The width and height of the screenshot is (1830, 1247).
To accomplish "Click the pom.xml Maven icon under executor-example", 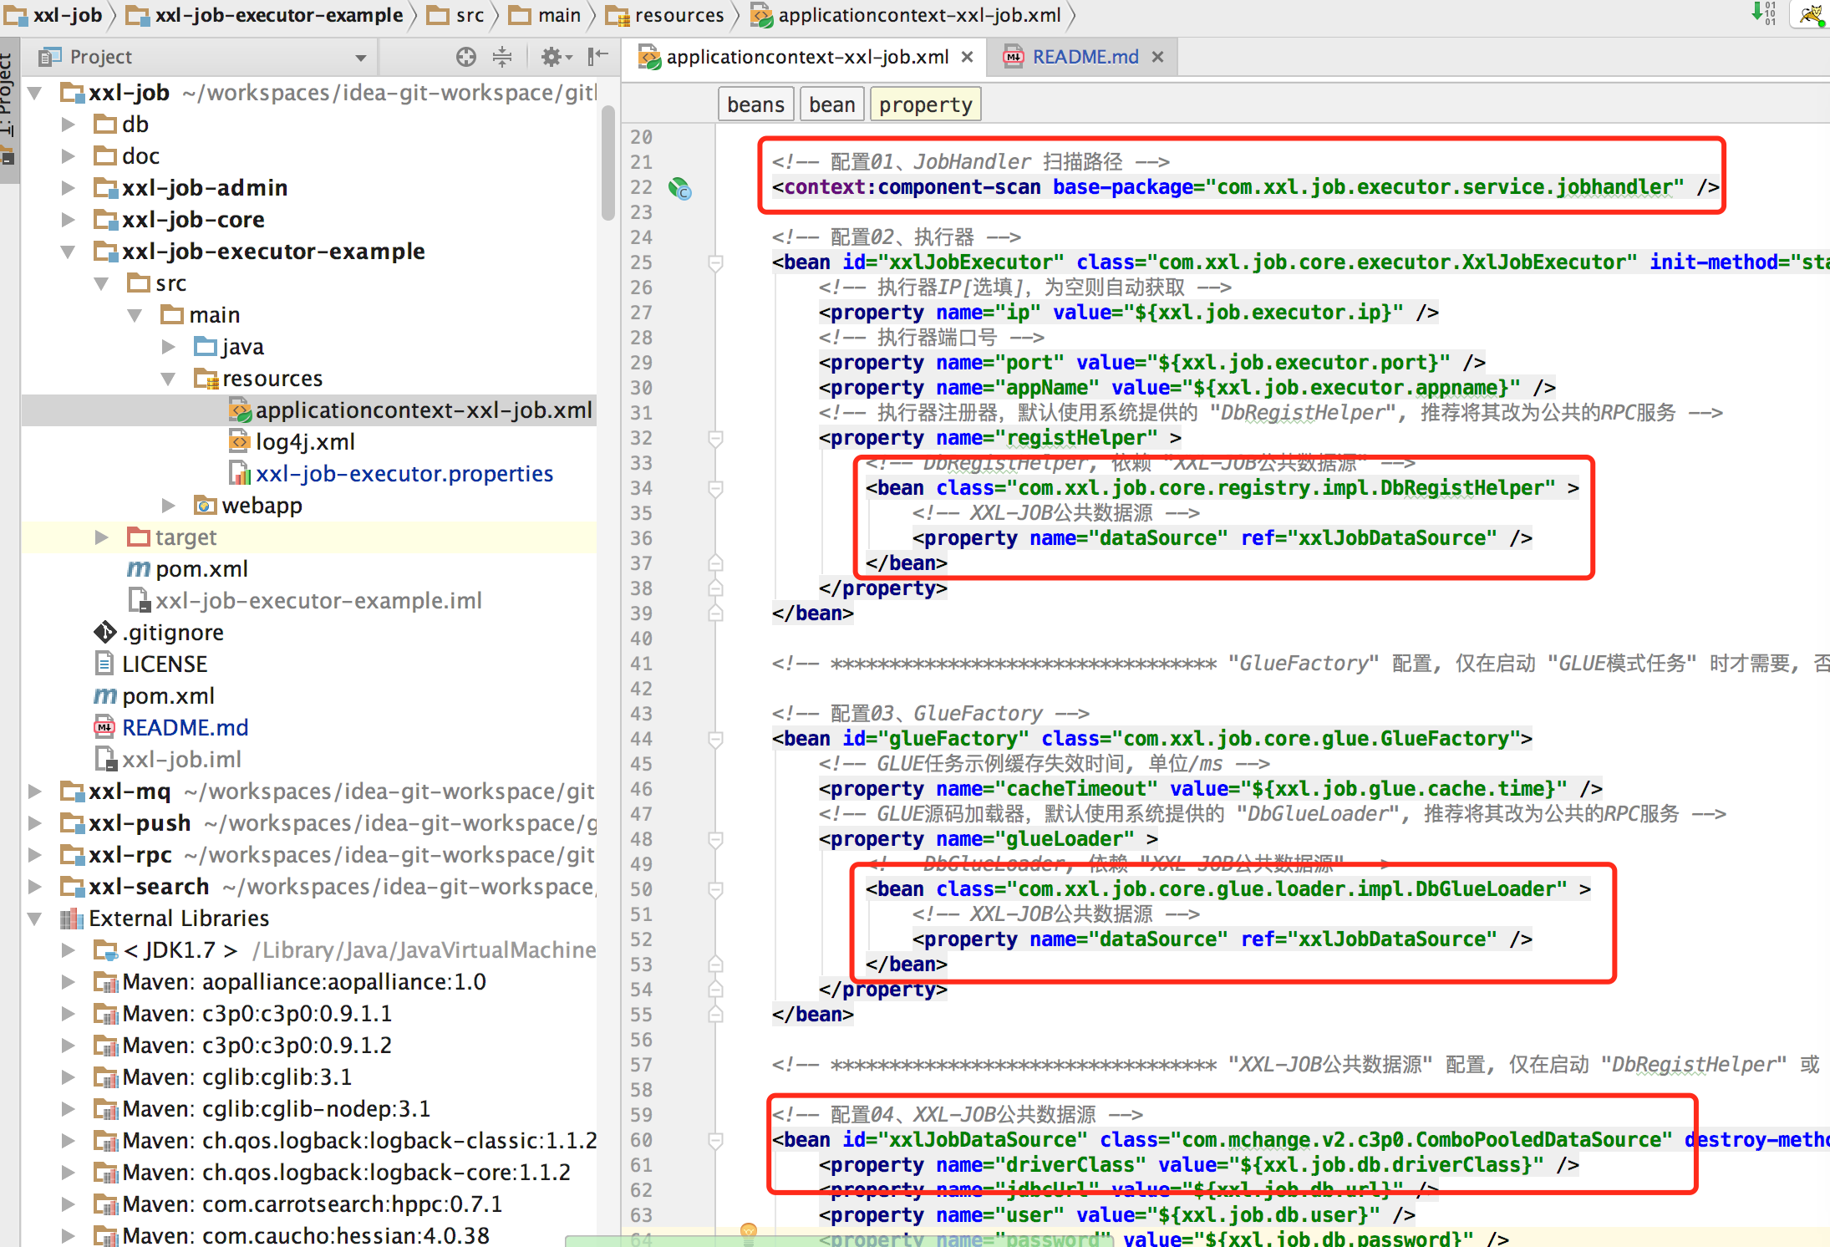I will 138,569.
